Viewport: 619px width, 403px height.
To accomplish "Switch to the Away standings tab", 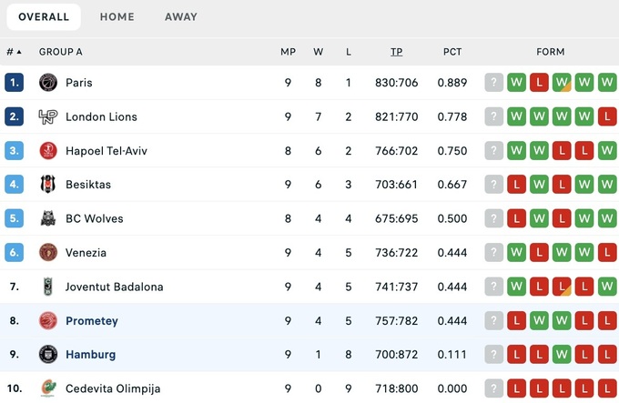I will click(181, 16).
